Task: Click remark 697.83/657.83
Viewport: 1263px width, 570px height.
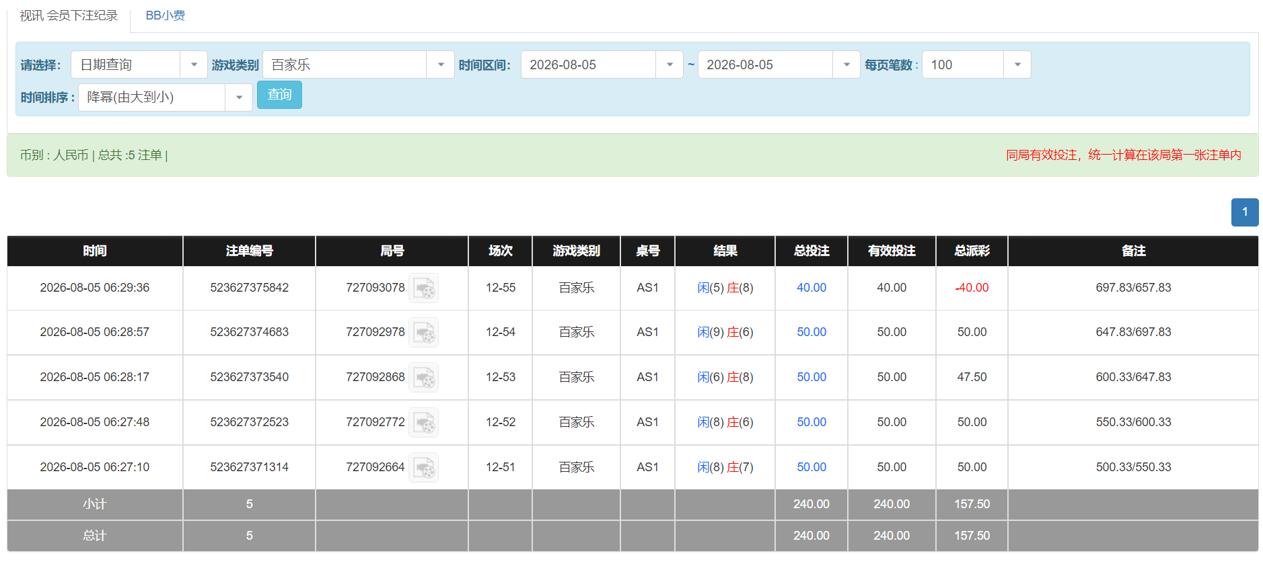Action: [1133, 288]
